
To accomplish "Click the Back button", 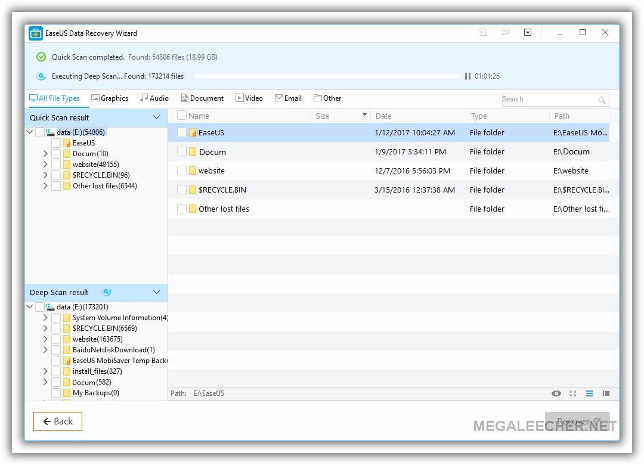I will coord(58,421).
